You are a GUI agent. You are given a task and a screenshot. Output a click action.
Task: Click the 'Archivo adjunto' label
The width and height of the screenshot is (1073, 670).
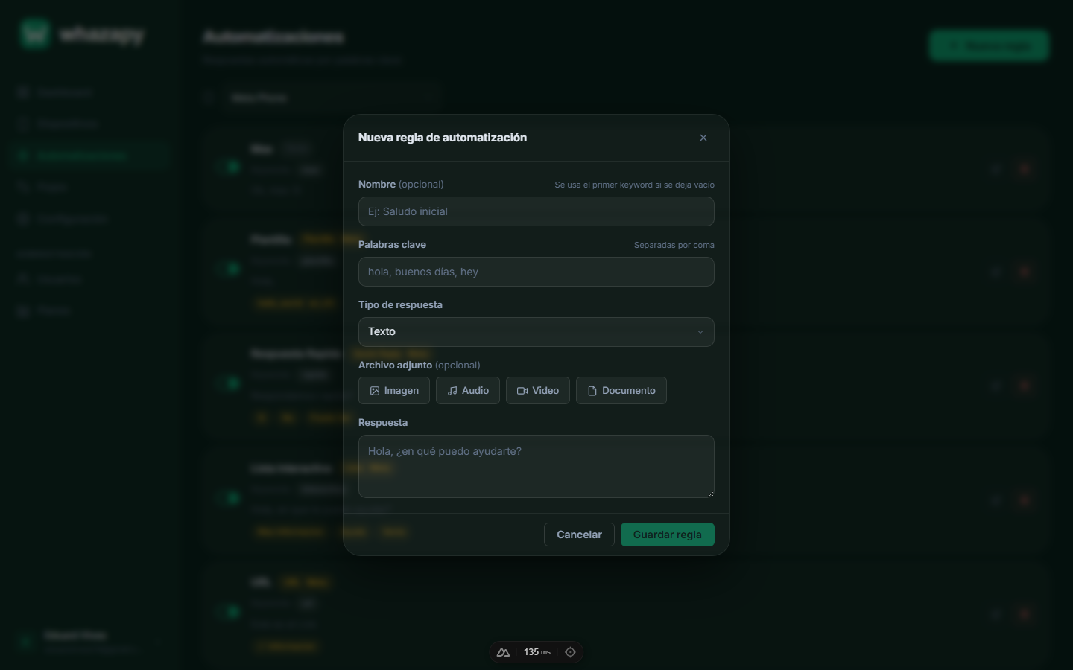pos(395,365)
